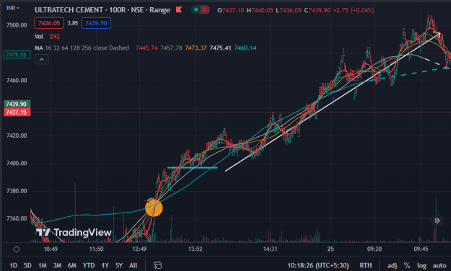
Task: Toggle the % percentage scale
Action: click(407, 265)
